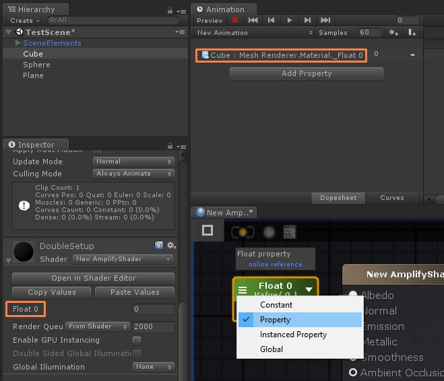Click the Unity logo beside TestScene
Viewport: 444px width, 381px height.
[19, 32]
